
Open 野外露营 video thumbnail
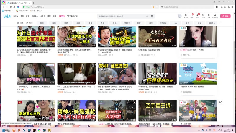[x=36, y=74]
